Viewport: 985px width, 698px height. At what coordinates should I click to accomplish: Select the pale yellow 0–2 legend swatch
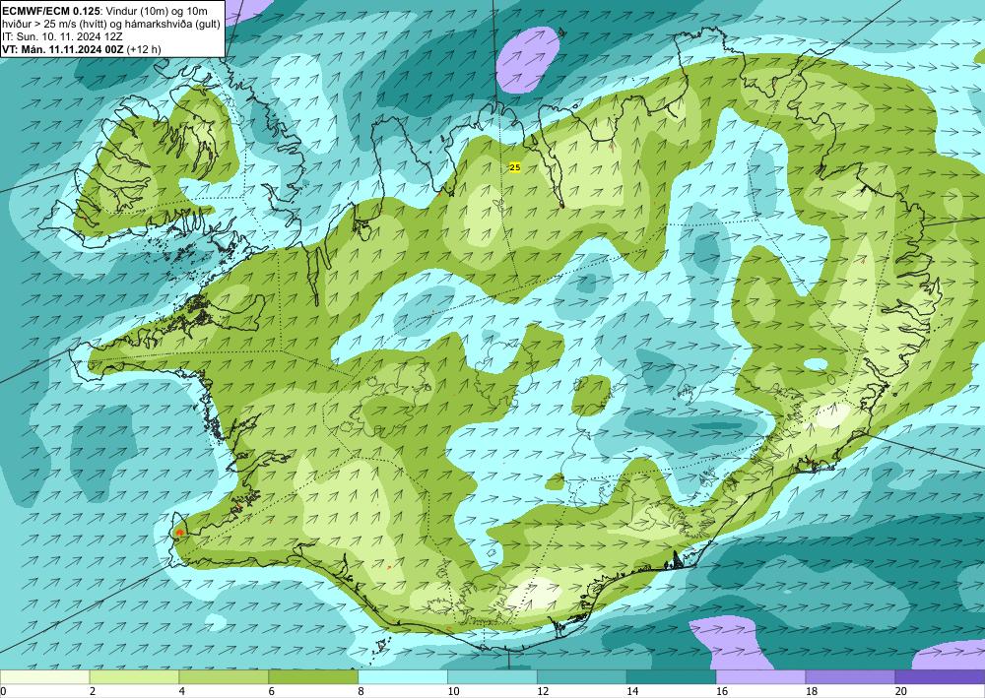pyautogui.click(x=44, y=676)
